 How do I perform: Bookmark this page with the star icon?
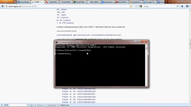click(131, 6)
